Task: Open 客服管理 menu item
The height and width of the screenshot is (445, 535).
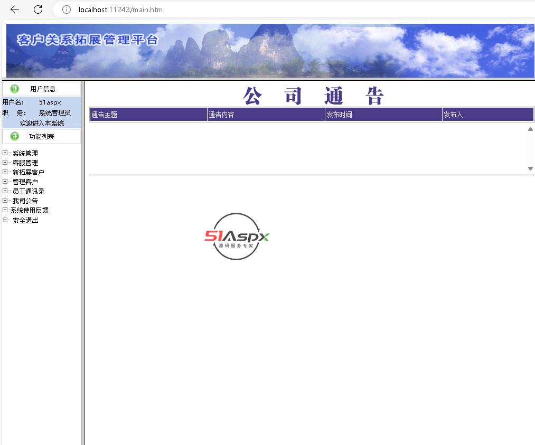Action: (25, 163)
